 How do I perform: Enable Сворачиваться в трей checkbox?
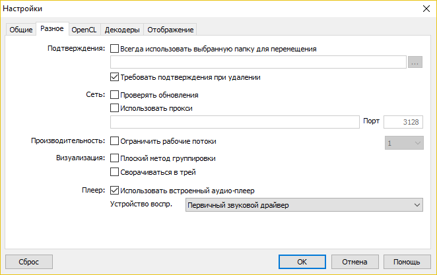coord(115,172)
